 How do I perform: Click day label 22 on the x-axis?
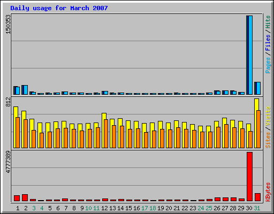pos(185,208)
